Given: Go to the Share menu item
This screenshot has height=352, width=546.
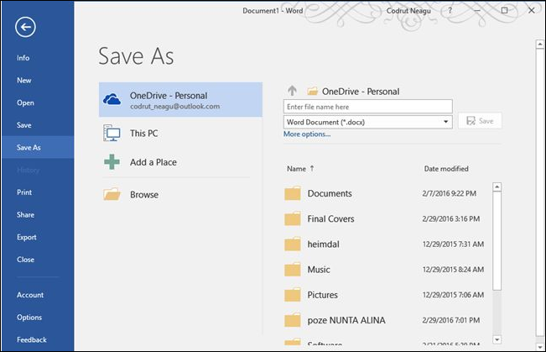Looking at the screenshot, I should pyautogui.click(x=25, y=214).
